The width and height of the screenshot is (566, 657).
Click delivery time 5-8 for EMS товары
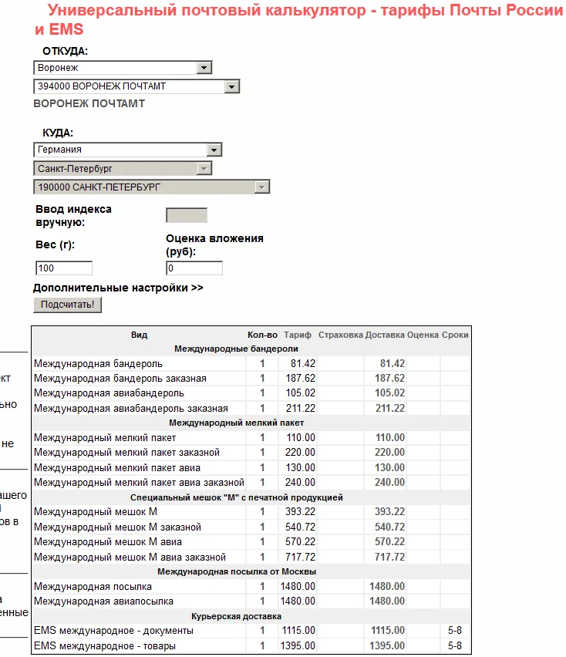pyautogui.click(x=455, y=645)
